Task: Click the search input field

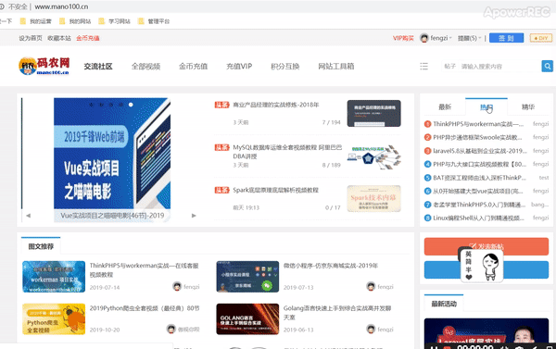Action: (x=500, y=67)
